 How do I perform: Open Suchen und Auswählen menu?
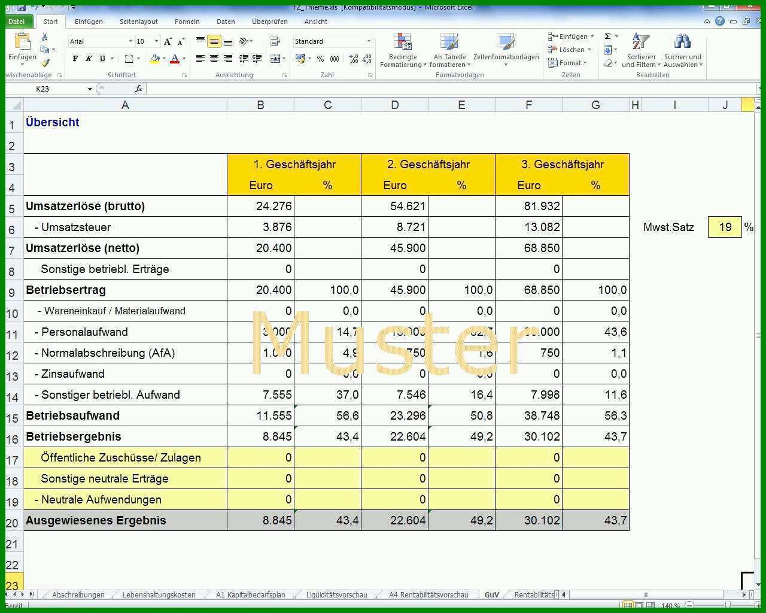pyautogui.click(x=683, y=50)
